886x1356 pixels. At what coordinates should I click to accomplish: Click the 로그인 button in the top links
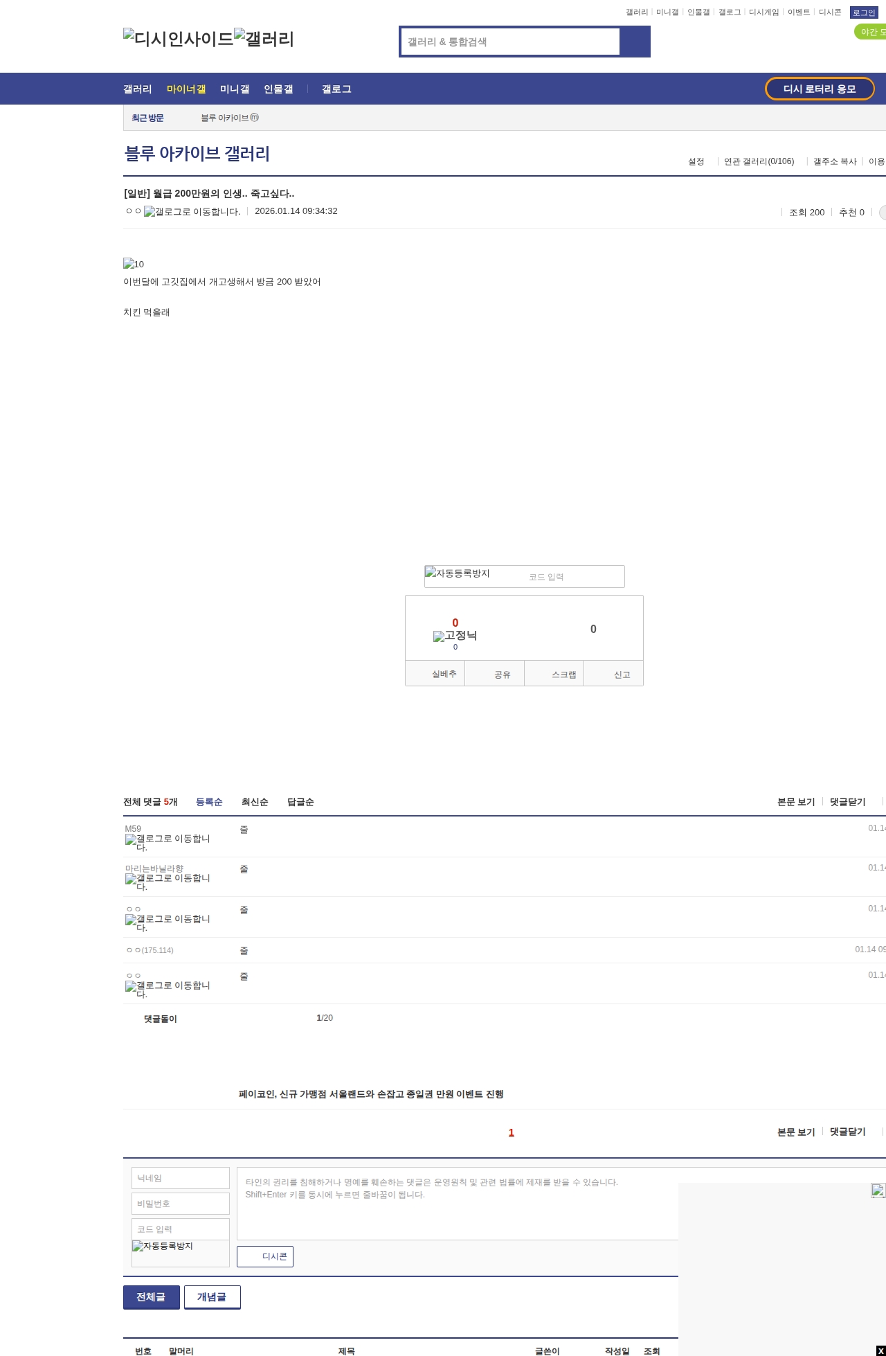tap(864, 12)
